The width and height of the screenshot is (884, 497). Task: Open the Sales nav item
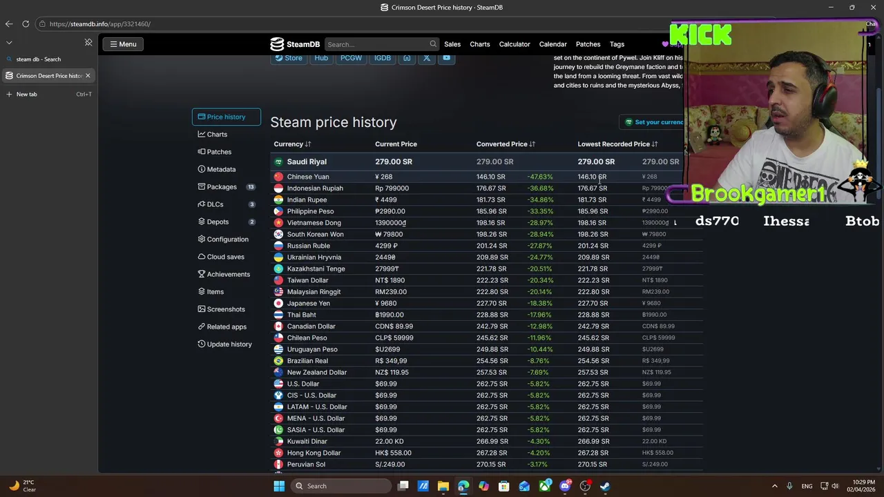tap(452, 44)
